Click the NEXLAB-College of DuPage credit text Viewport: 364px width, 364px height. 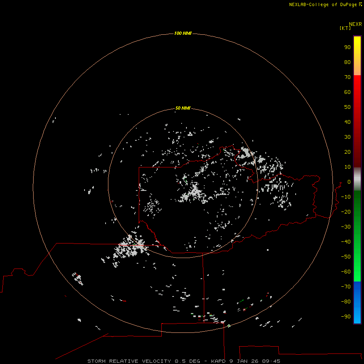coord(323,4)
